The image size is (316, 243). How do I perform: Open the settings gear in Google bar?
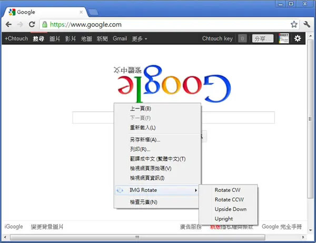(x=298, y=38)
